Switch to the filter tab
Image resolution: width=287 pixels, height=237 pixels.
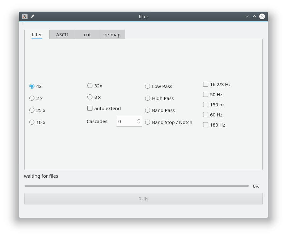pyautogui.click(x=37, y=35)
